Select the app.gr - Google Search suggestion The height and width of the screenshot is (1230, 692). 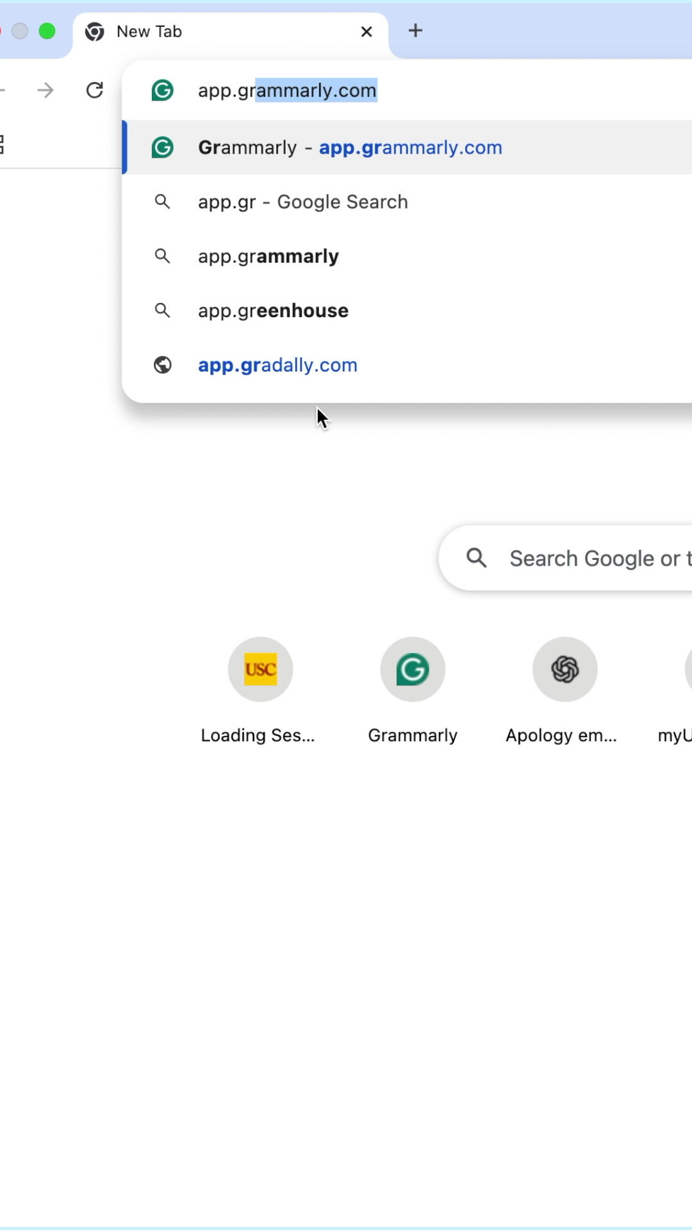[302, 202]
